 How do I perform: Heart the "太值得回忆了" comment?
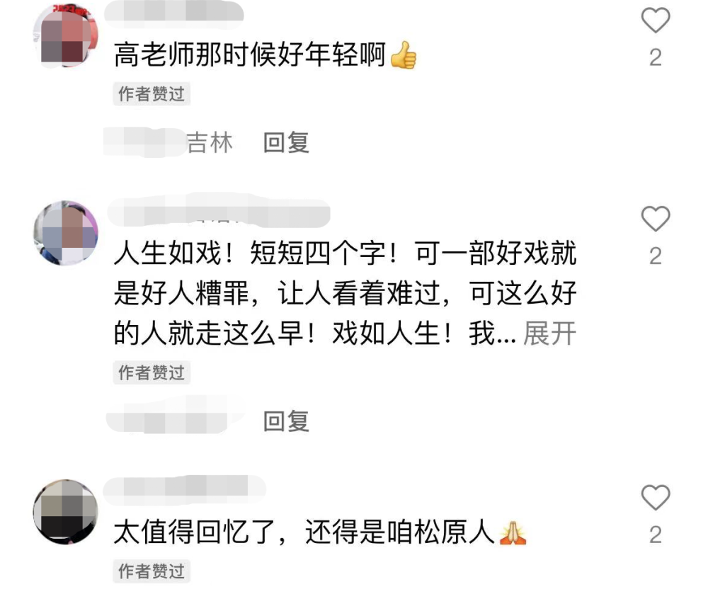click(655, 498)
